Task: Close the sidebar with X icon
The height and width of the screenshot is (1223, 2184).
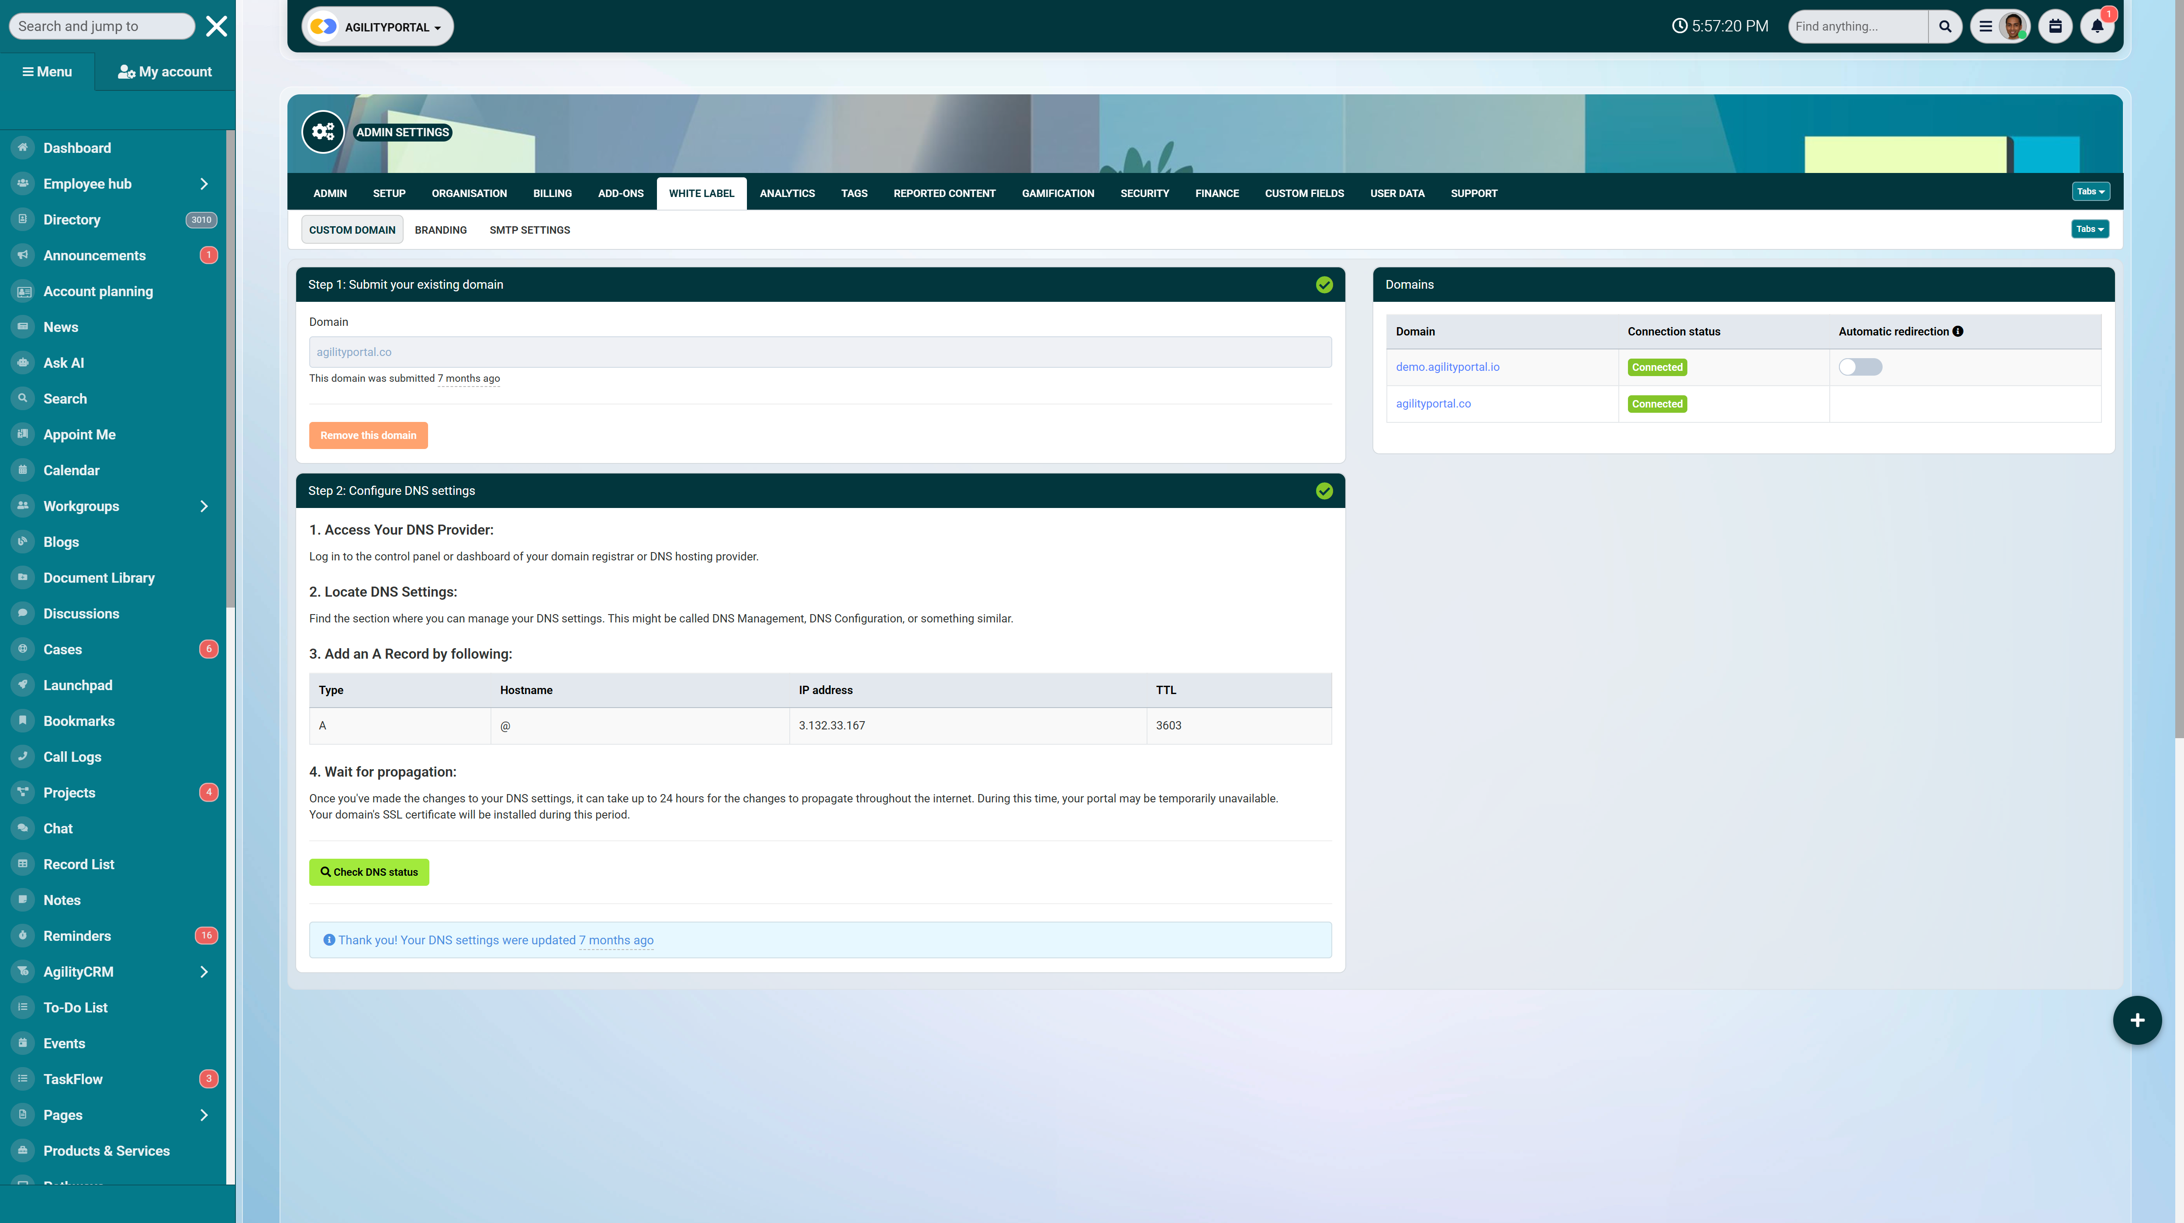Action: [216, 26]
